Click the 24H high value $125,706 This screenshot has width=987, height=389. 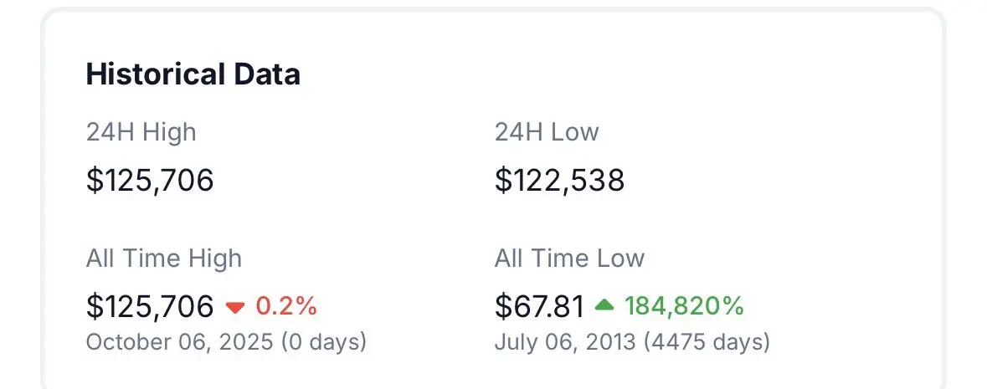tap(150, 181)
